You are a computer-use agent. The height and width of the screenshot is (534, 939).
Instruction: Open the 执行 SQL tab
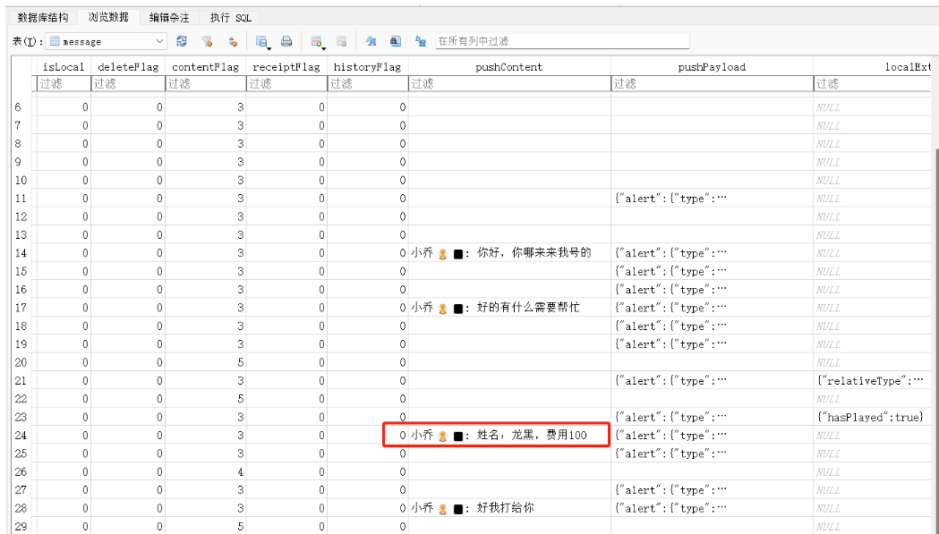pos(231,17)
